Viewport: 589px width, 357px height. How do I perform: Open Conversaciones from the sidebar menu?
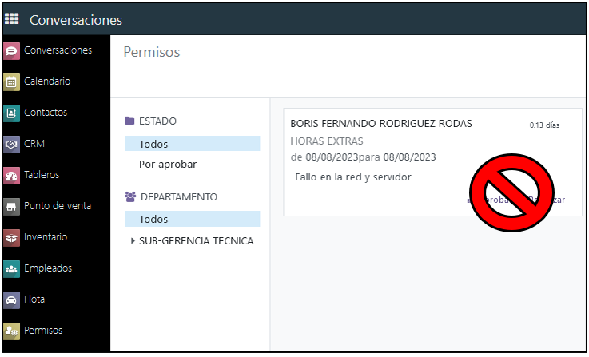[58, 50]
